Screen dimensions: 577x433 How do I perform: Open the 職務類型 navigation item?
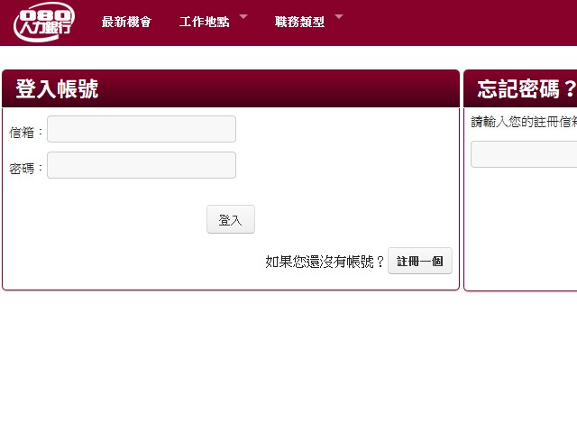pos(299,23)
